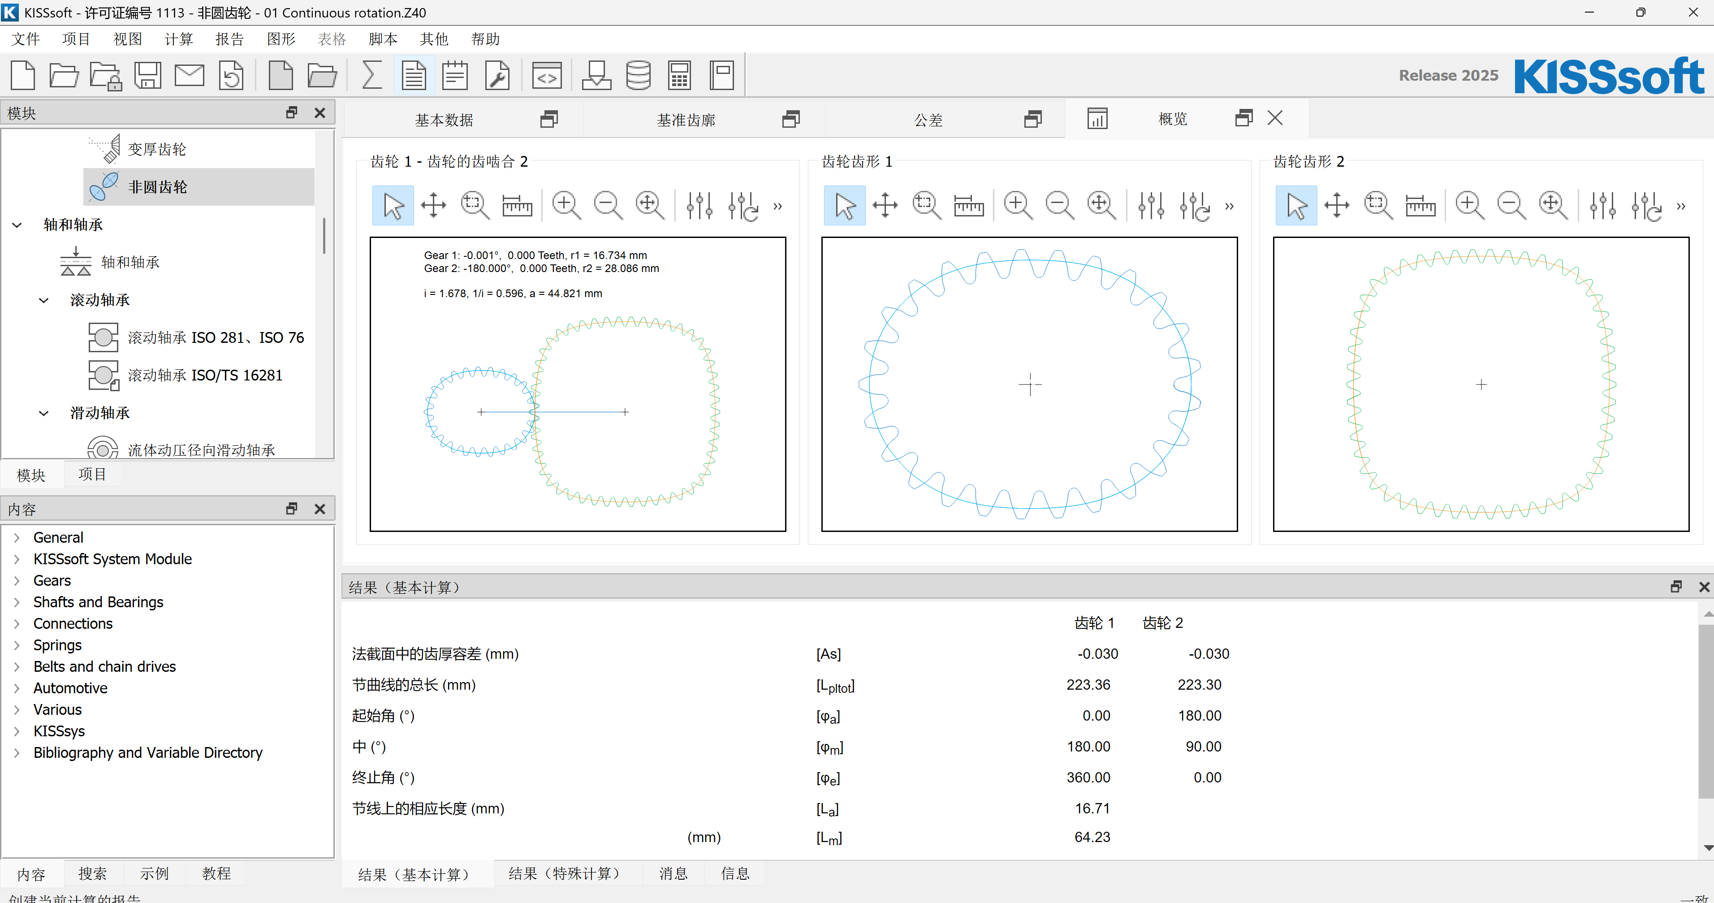Open the locked folder icon in toolbar
1714x903 pixels.
point(106,75)
